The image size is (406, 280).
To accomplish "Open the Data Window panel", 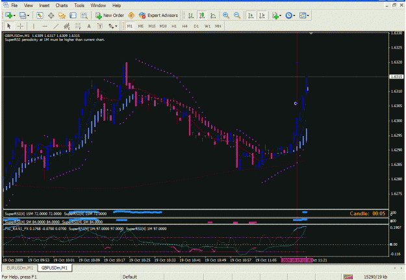I will (x=51, y=16).
